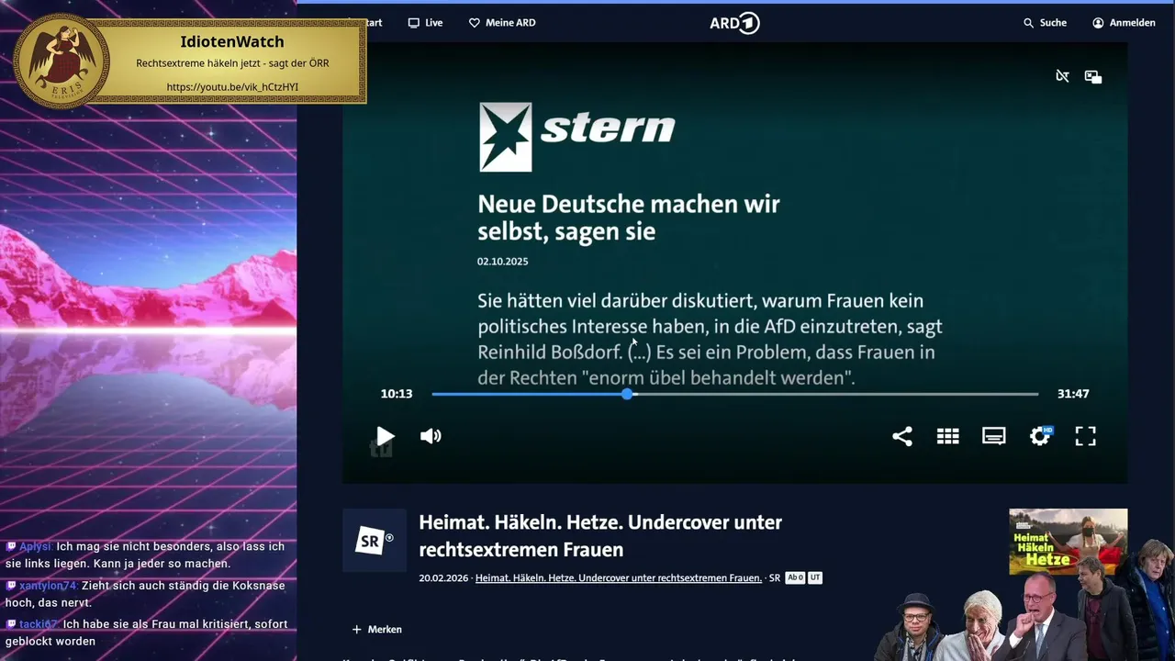The height and width of the screenshot is (661, 1175).
Task: Click chat username tacki67
Action: pos(39,624)
